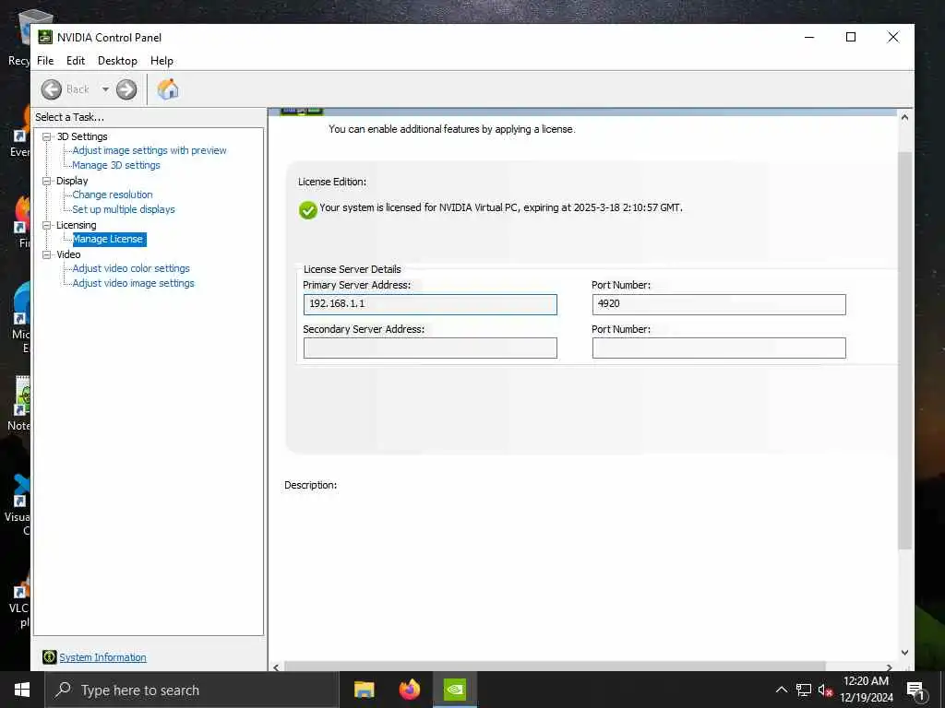Select Manage License tree item
Image resolution: width=945 pixels, height=708 pixels.
pos(109,239)
